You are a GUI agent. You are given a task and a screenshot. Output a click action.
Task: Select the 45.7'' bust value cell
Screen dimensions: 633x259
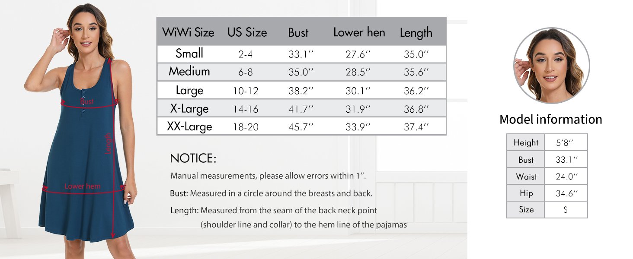pos(301,127)
